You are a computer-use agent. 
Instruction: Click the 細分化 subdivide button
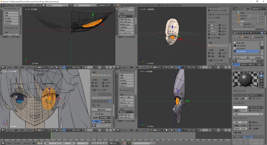(126, 30)
